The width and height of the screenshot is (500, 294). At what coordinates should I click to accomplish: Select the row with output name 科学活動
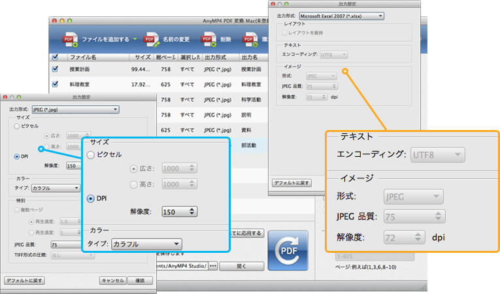click(x=251, y=100)
